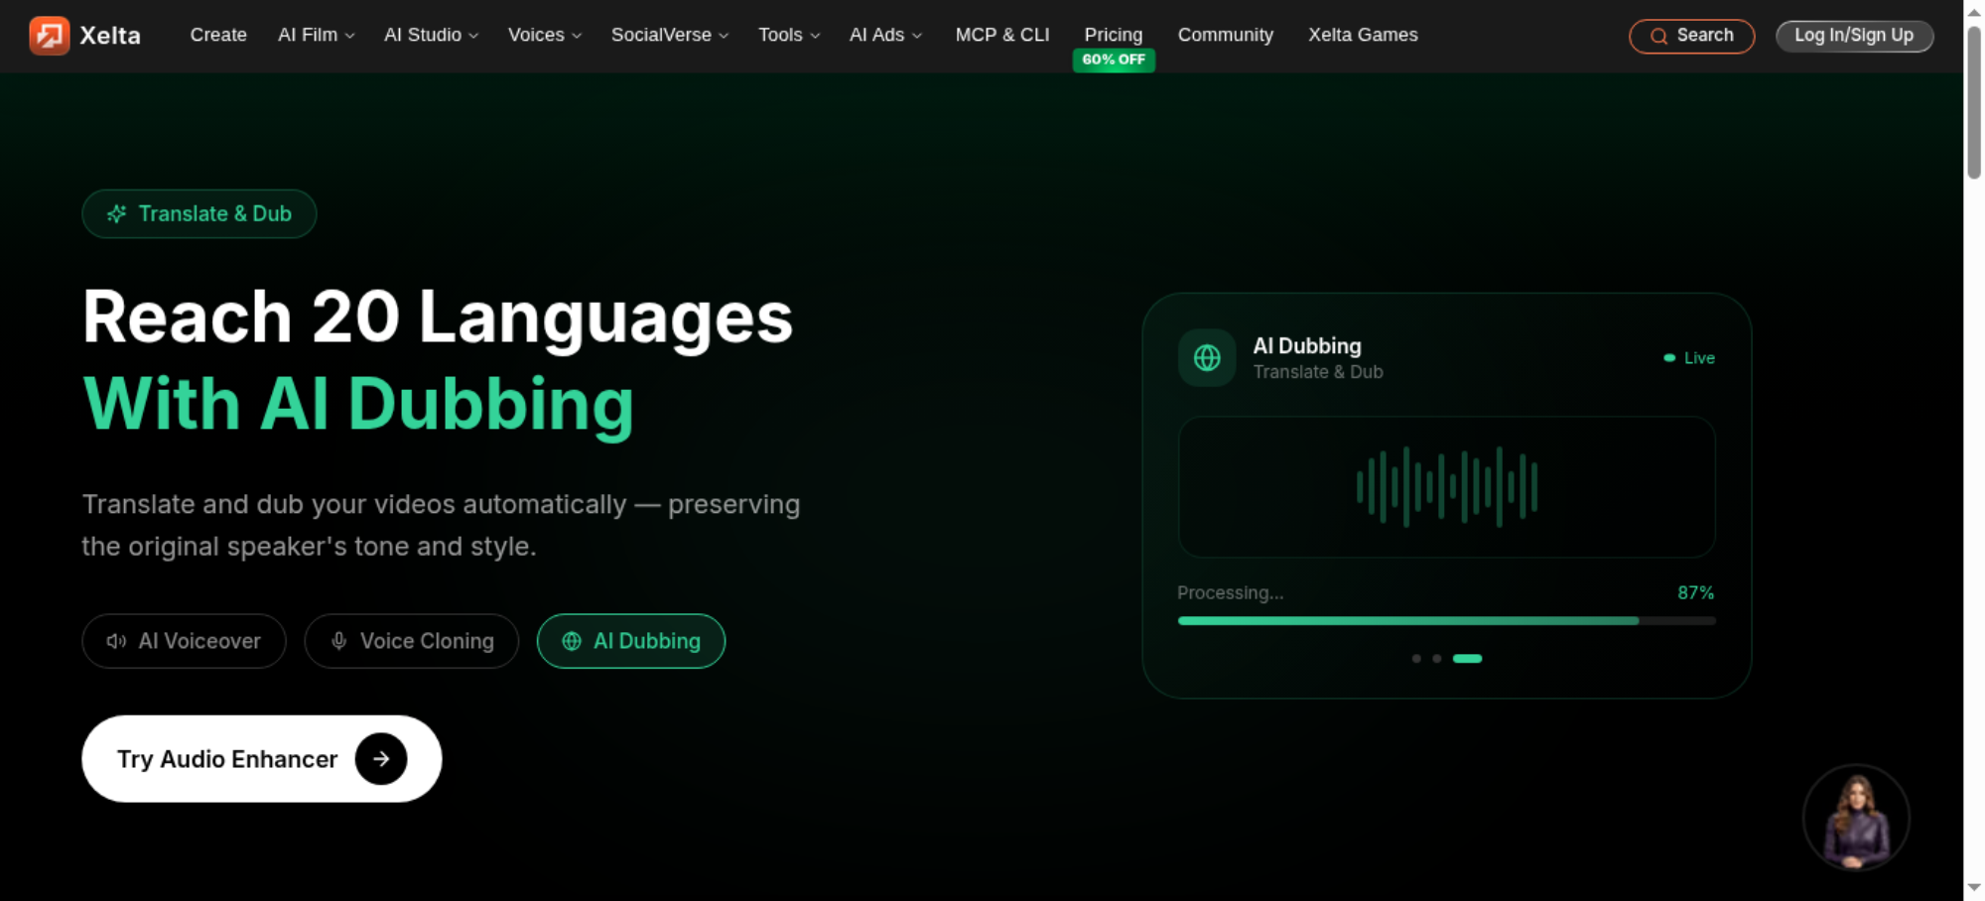This screenshot has height=901, width=1985.
Task: Open the SocialVerse dropdown menu
Action: click(x=670, y=36)
